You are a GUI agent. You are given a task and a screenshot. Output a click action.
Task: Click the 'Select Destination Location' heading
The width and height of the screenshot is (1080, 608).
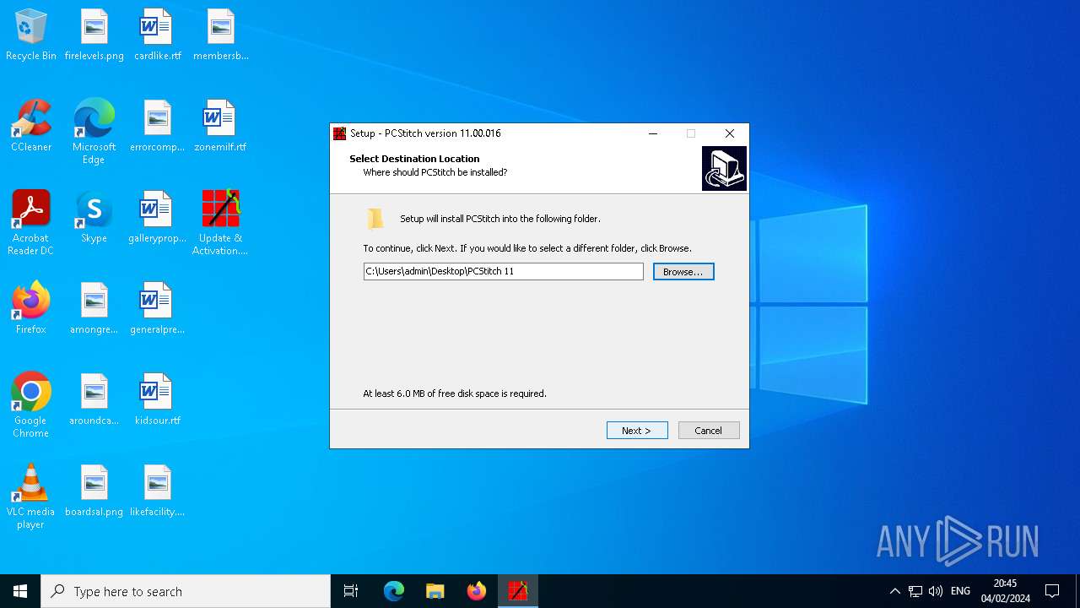coord(414,159)
